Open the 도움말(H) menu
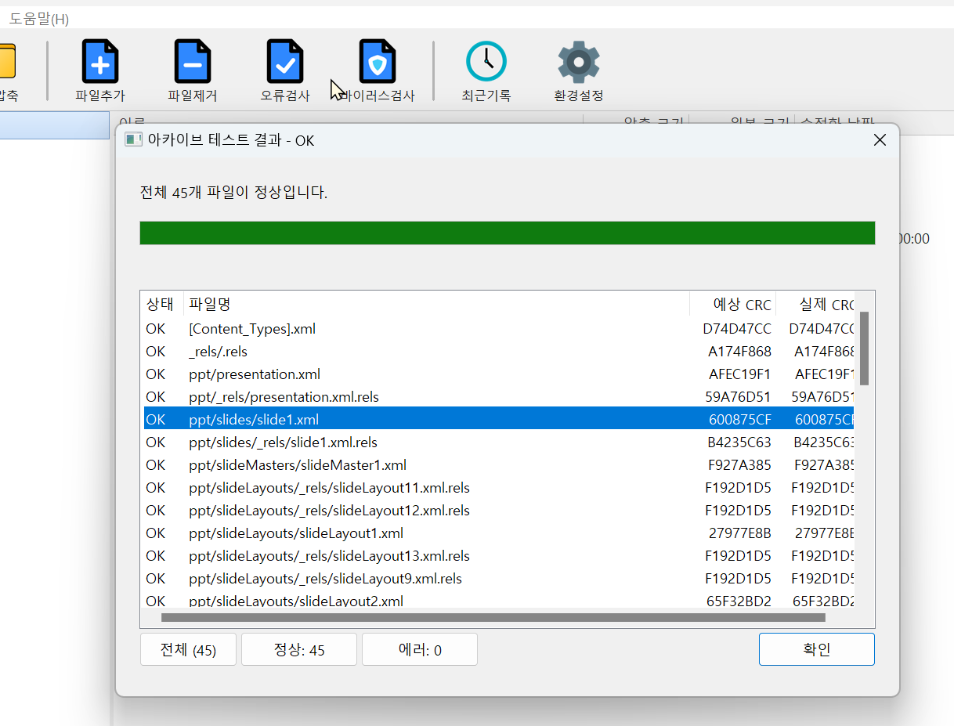Image resolution: width=954 pixels, height=726 pixels. pos(39,19)
